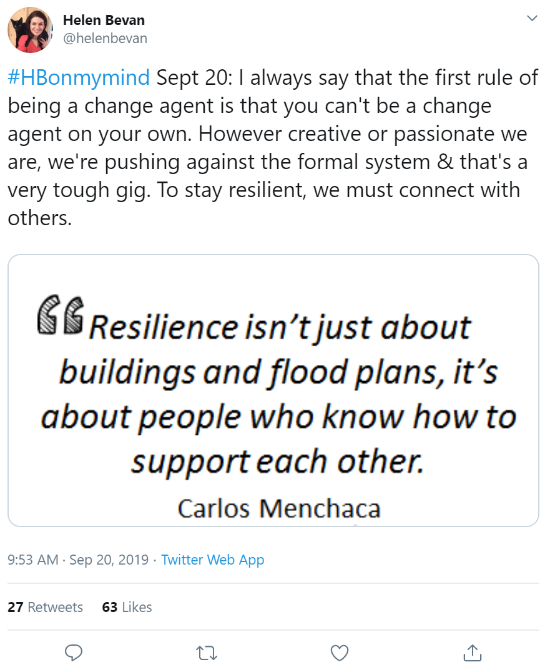Open the @helenbevan handle link
Image resolution: width=550 pixels, height=670 pixels.
(x=105, y=38)
